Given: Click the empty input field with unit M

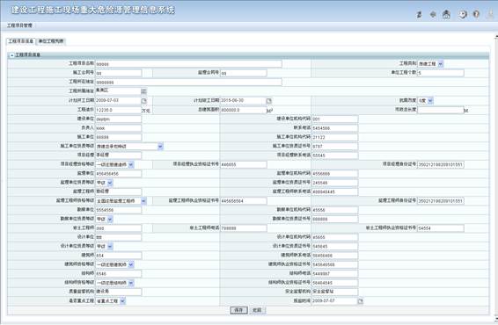Looking at the screenshot, I should [x=441, y=110].
